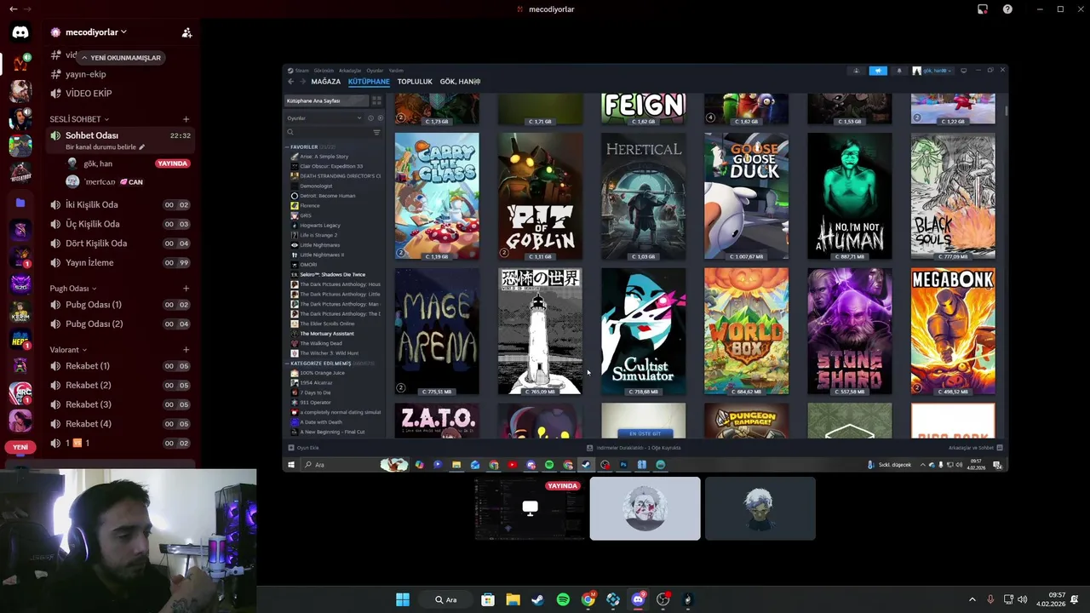Open Görünüm menu in Steam
This screenshot has width=1090, height=613.
pos(324,71)
